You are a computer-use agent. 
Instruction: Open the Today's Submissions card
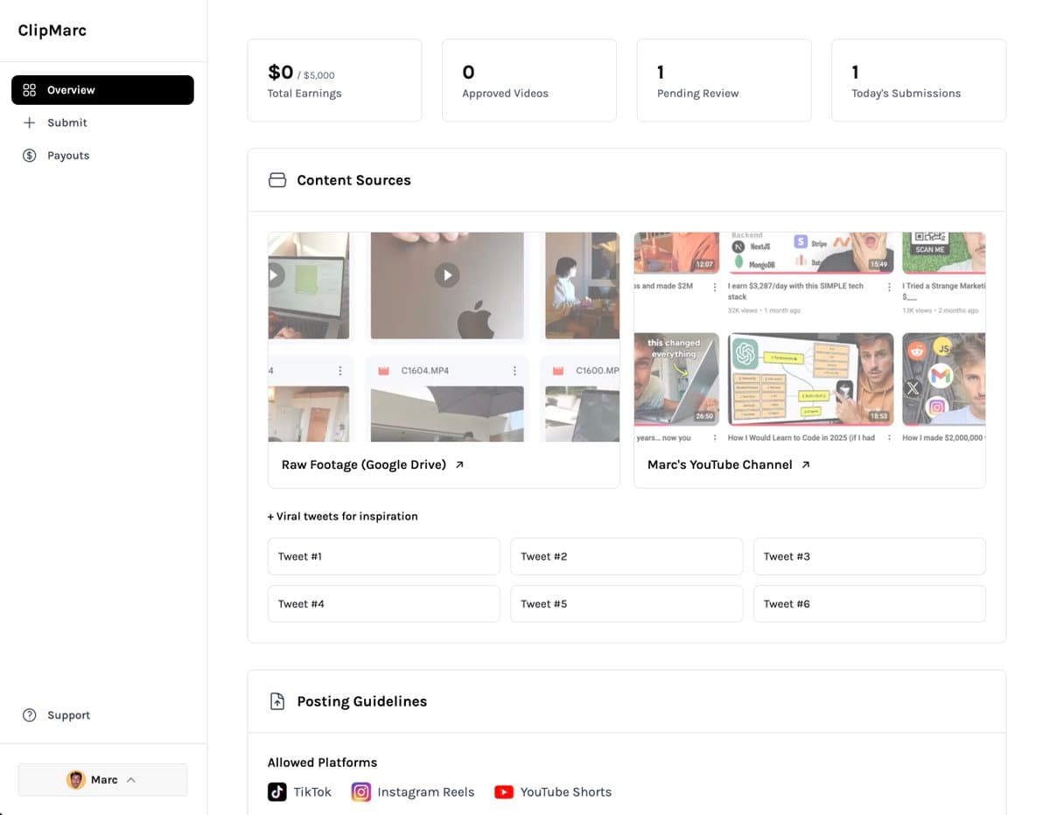[919, 80]
